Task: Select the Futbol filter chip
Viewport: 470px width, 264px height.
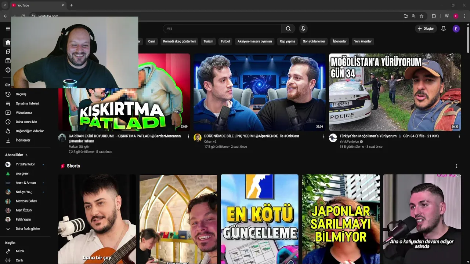Action: coord(225,41)
